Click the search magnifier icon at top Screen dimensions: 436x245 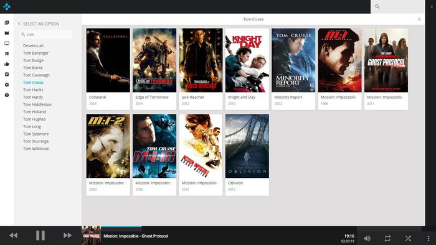pyautogui.click(x=377, y=7)
